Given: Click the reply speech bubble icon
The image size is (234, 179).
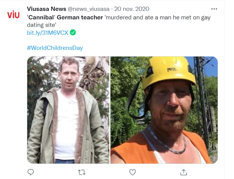Looking at the screenshot, I should pos(31,172).
